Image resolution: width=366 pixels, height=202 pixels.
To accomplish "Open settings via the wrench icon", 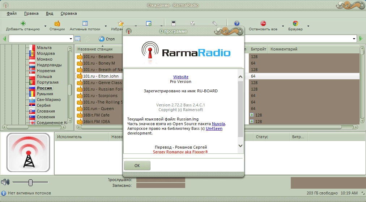I will point(214,23).
